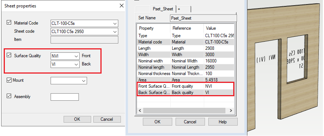This screenshot has width=324, height=136.
Task: Toggle the Material Code checkbox
Action: point(9,23)
